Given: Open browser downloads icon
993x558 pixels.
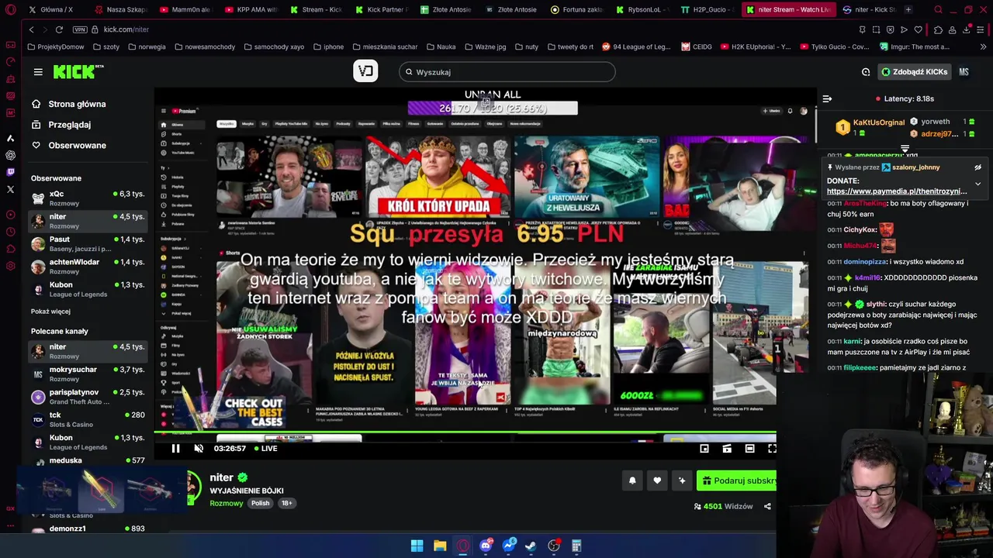Looking at the screenshot, I should 967,29.
